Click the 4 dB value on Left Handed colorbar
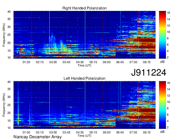 (168, 121)
